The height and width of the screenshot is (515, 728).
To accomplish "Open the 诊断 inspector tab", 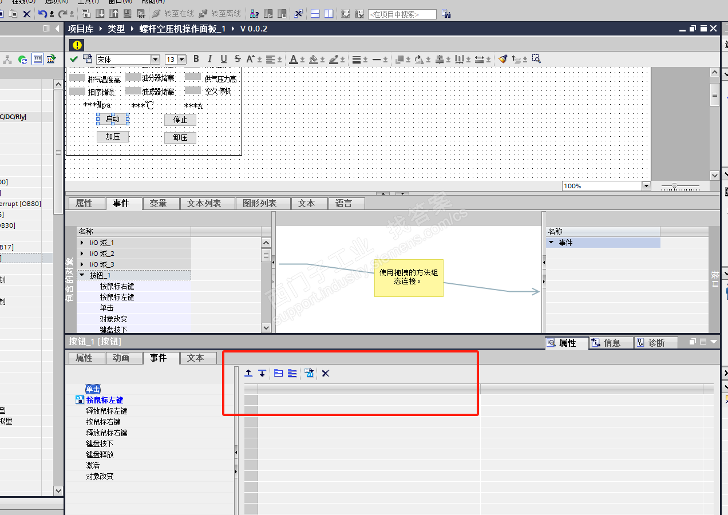I will coord(656,343).
